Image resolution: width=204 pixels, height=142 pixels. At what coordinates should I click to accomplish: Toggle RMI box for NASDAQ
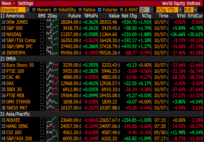pos(42,34)
